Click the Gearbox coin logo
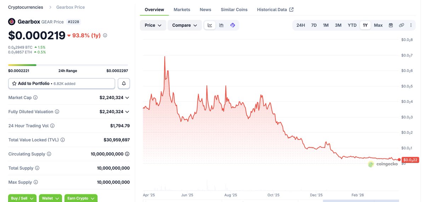The width and height of the screenshot is (425, 202). 12,22
